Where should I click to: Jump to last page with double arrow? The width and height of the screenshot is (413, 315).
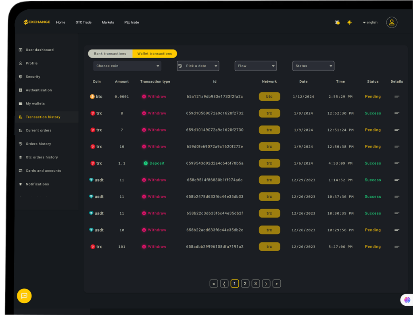click(276, 284)
